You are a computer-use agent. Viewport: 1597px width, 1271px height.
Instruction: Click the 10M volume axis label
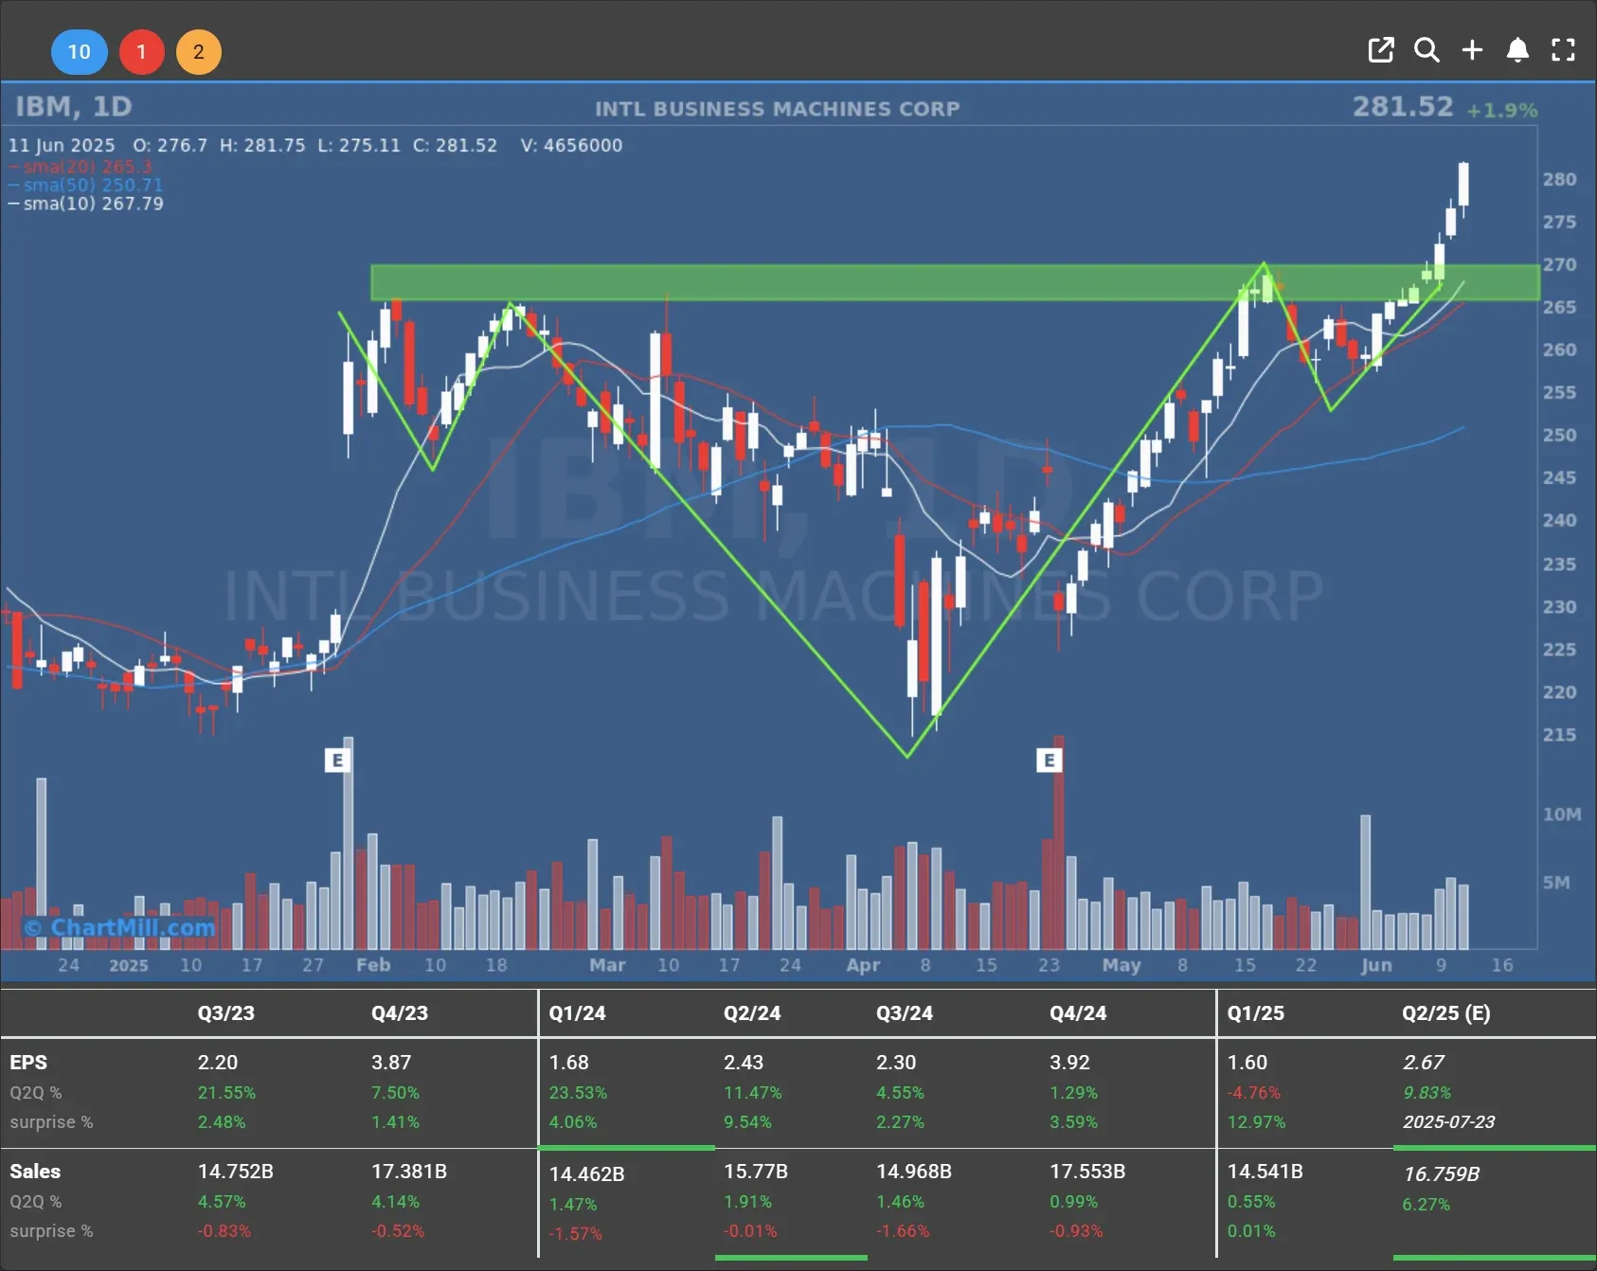tap(1562, 815)
